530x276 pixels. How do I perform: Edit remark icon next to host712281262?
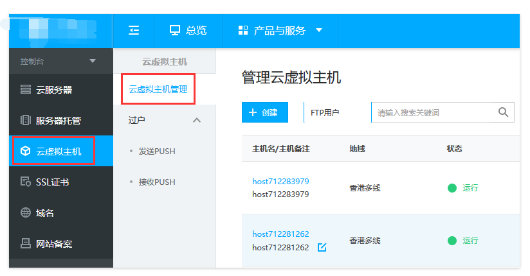322,247
